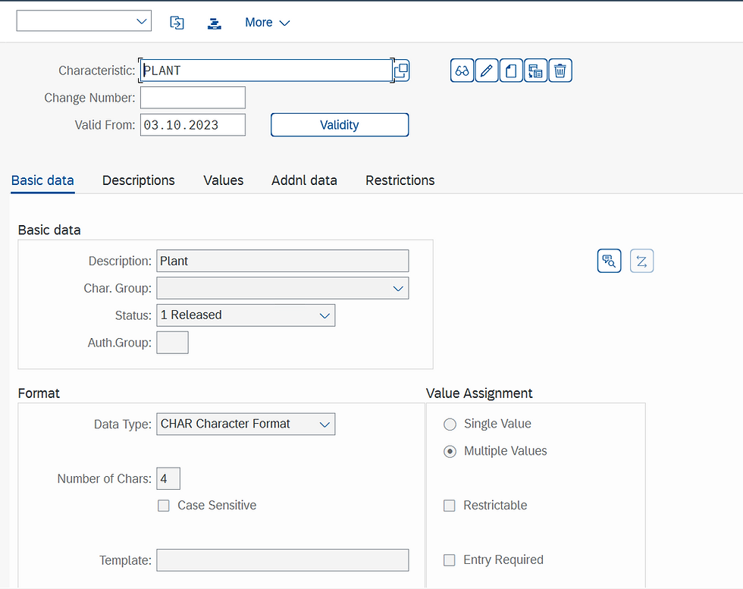Click the Validity button
This screenshot has width=743, height=589.
click(340, 124)
